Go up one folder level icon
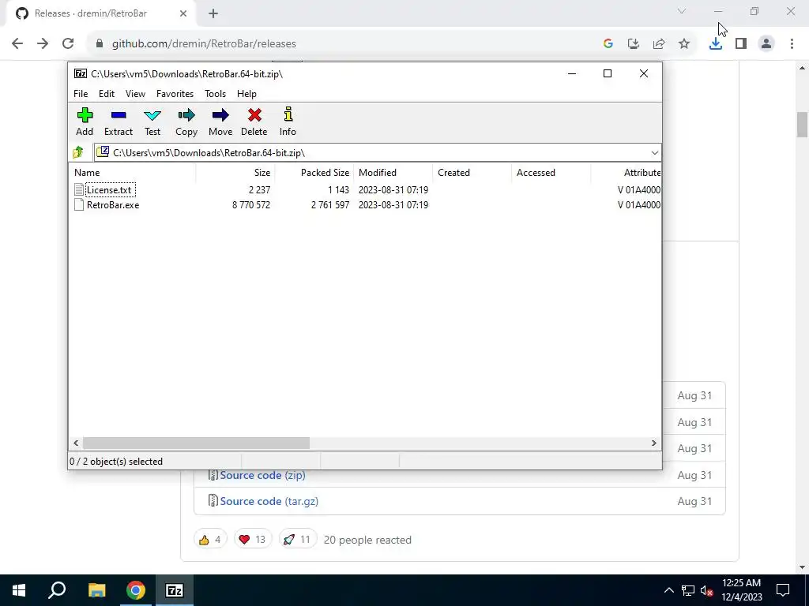This screenshot has height=606, width=809. pyautogui.click(x=78, y=152)
